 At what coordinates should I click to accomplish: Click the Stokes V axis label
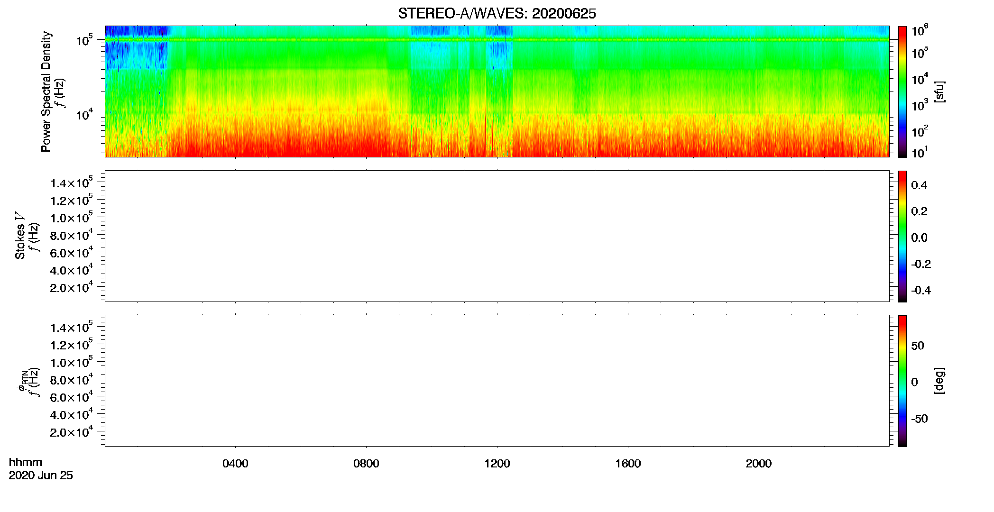point(20,236)
